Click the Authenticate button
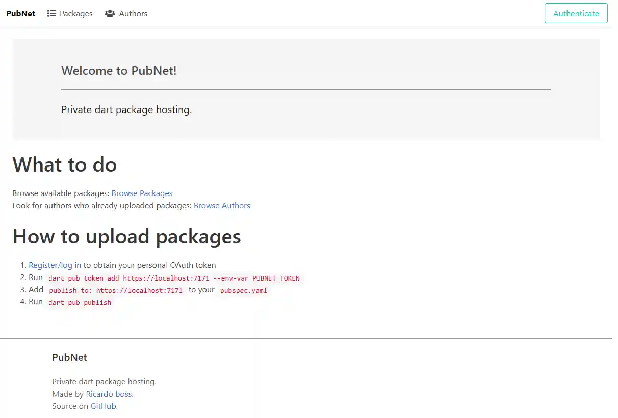This screenshot has width=618, height=418. pyautogui.click(x=576, y=13)
